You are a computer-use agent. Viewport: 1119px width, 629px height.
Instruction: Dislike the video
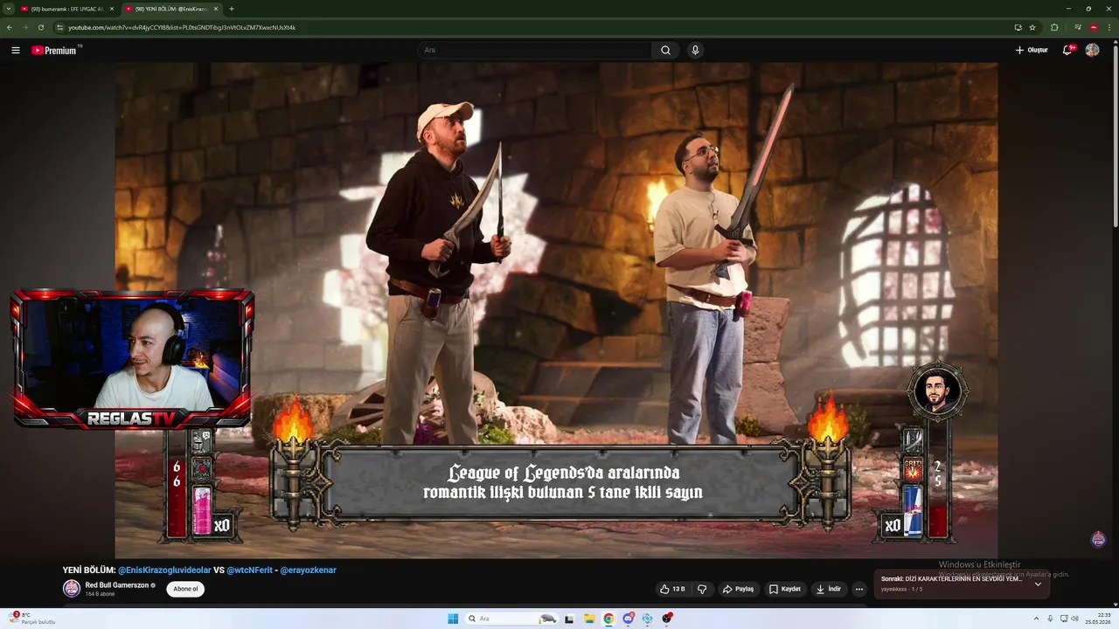[x=702, y=589]
